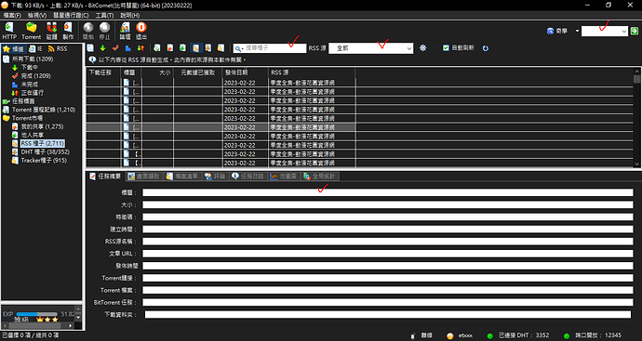Viewport: 642px width, 341px height.
Task: Select DHT 種子 (38/352) in sidebar
Action: tap(46, 152)
